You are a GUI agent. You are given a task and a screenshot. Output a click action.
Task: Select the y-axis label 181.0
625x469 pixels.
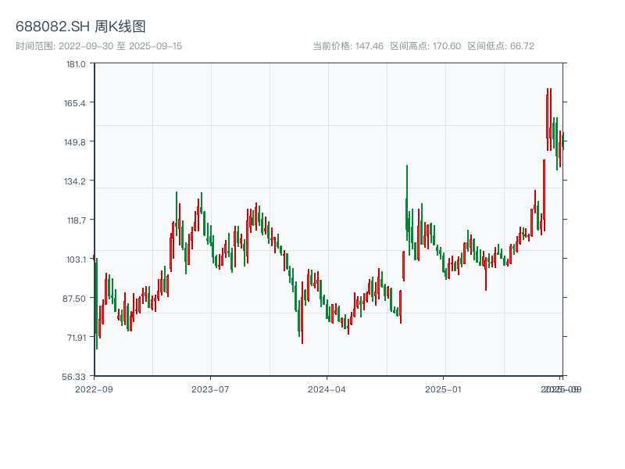click(x=76, y=64)
